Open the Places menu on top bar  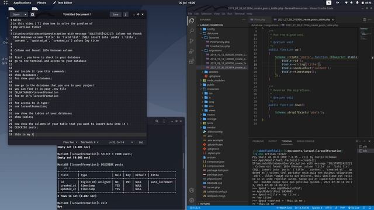pyautogui.click(x=41, y=2)
